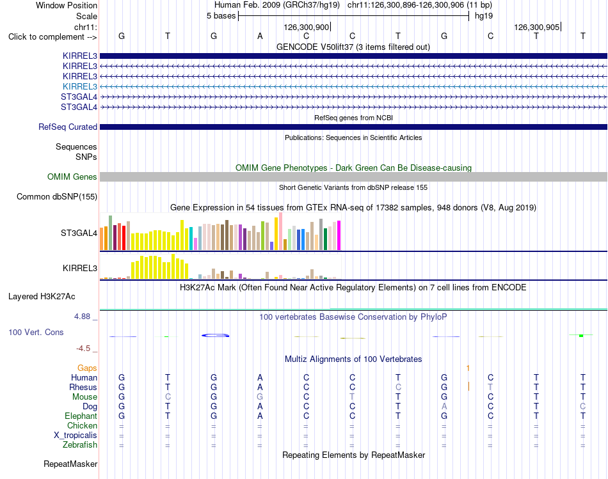The image size is (608, 479).
Task: Open the 100 Vert. Cons track label
Action: [x=36, y=332]
